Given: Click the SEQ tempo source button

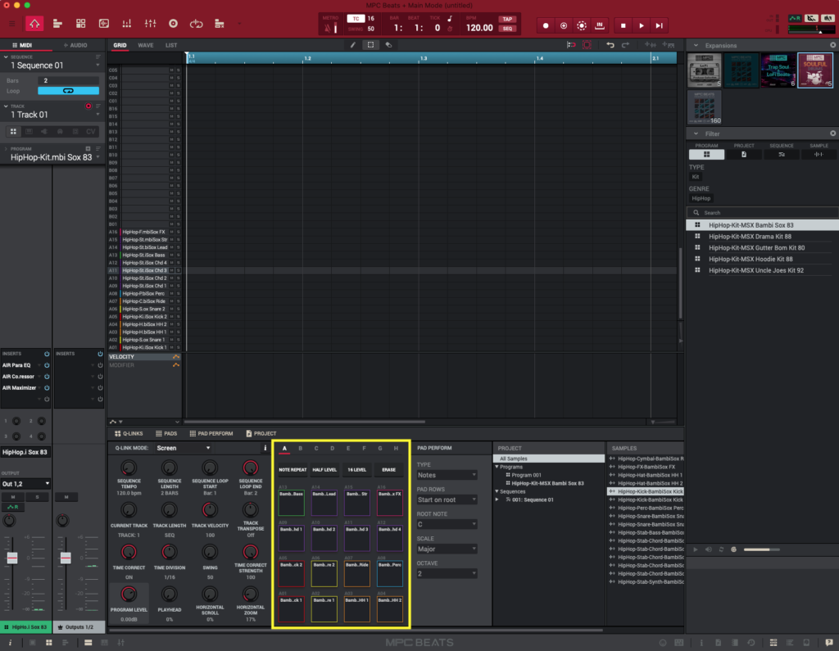Looking at the screenshot, I should (507, 29).
